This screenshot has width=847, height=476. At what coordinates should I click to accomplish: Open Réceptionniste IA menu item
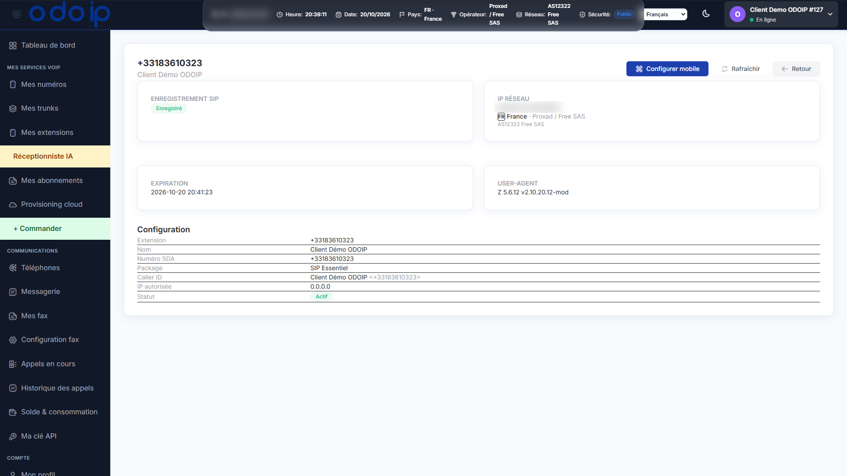click(55, 156)
